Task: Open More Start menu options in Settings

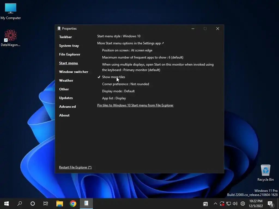Action: [x=131, y=43]
